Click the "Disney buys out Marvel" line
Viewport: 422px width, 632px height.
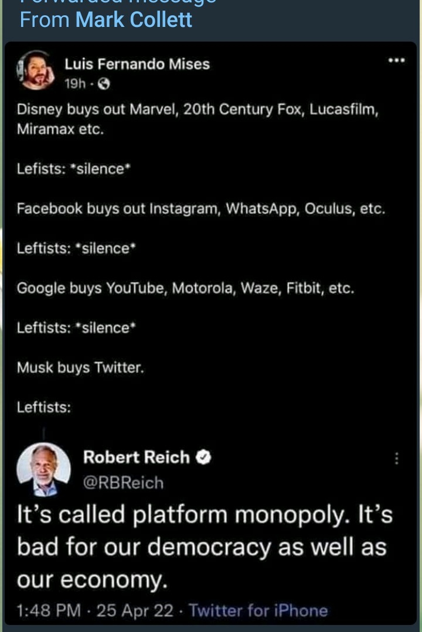click(x=197, y=110)
